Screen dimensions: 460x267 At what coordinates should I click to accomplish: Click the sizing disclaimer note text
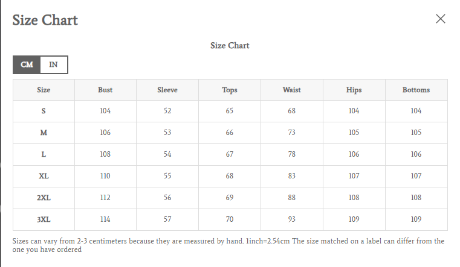pos(228,245)
